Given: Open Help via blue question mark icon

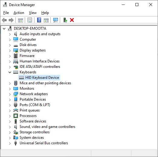Looking at the screenshot, I should point(39,20).
